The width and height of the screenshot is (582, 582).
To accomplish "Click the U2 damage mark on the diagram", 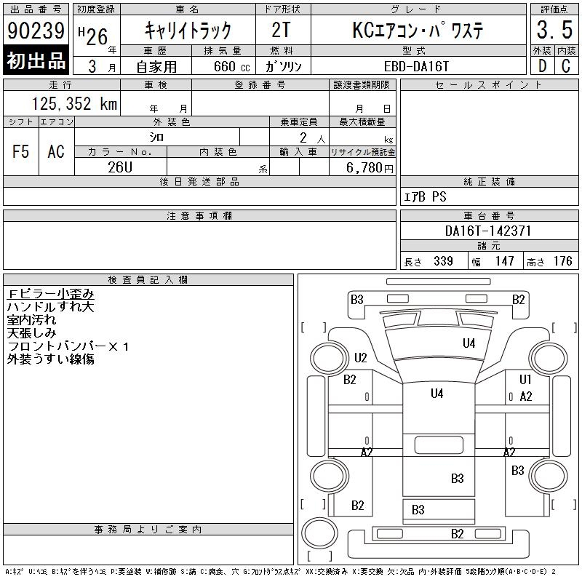I will 361,357.
